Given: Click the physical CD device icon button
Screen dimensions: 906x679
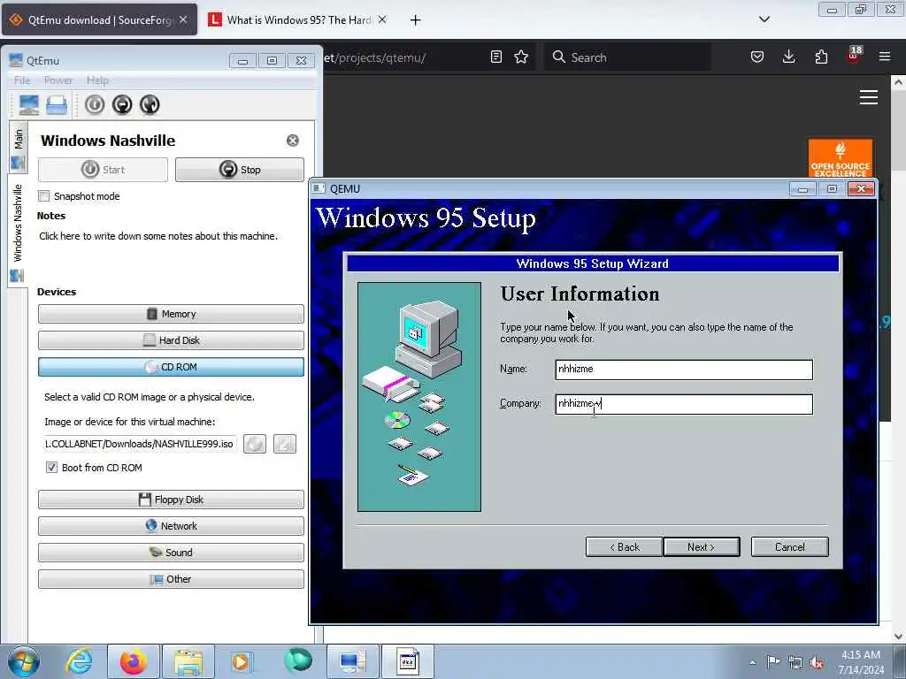Looking at the screenshot, I should 285,444.
